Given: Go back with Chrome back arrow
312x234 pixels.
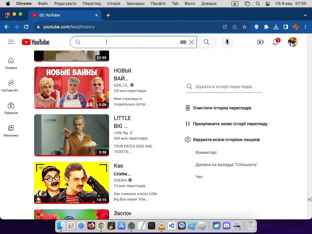Looking at the screenshot, I should pyautogui.click(x=7, y=27).
